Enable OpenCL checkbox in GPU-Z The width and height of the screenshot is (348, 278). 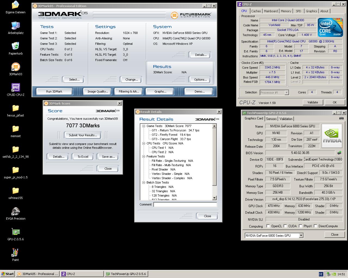point(268,226)
